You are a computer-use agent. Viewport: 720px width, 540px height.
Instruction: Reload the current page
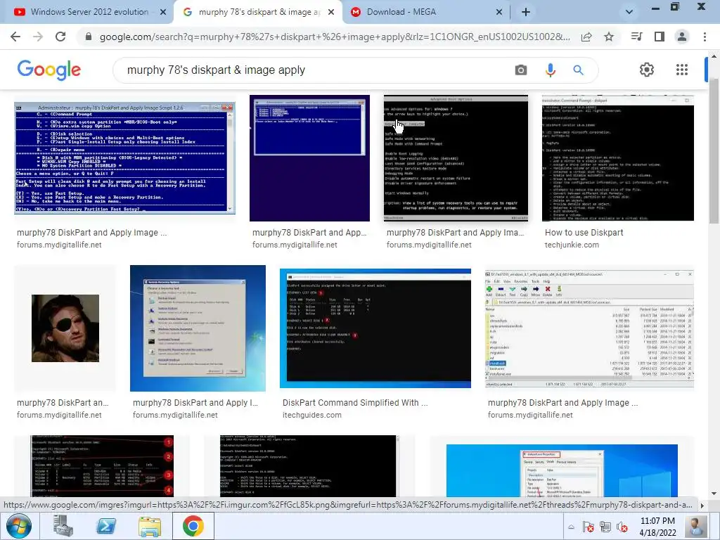(x=60, y=37)
